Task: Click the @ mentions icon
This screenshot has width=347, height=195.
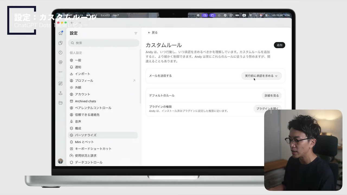Action: click(60, 62)
